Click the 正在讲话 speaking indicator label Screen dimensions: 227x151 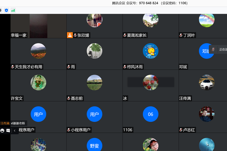223,49
